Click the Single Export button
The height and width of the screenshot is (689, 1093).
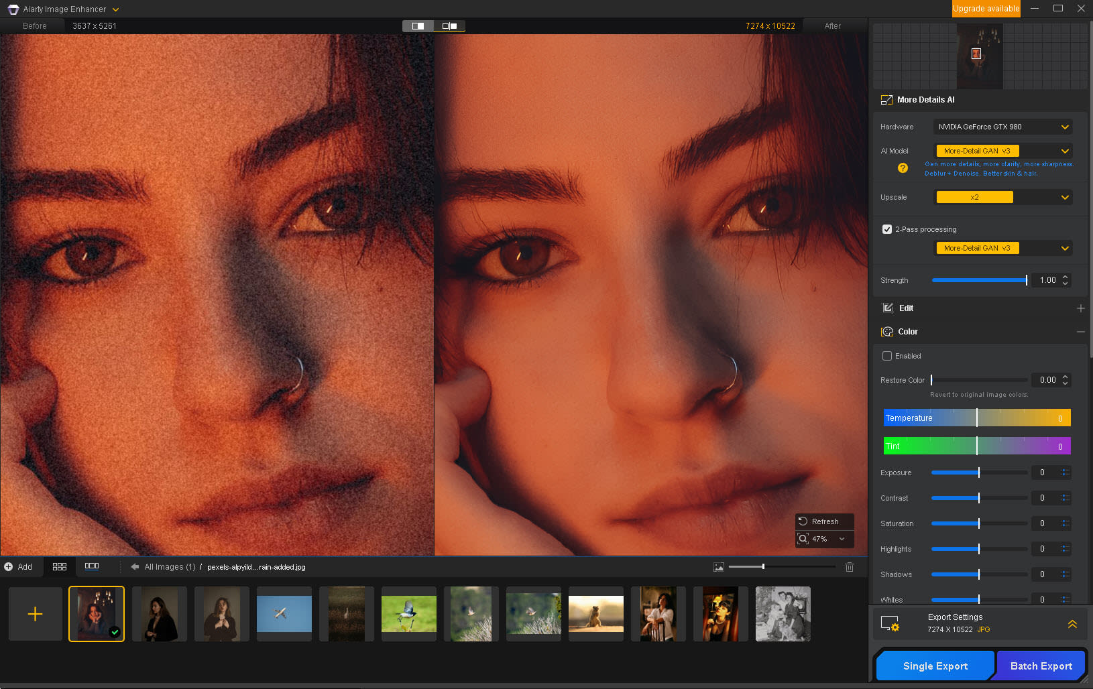[935, 666]
